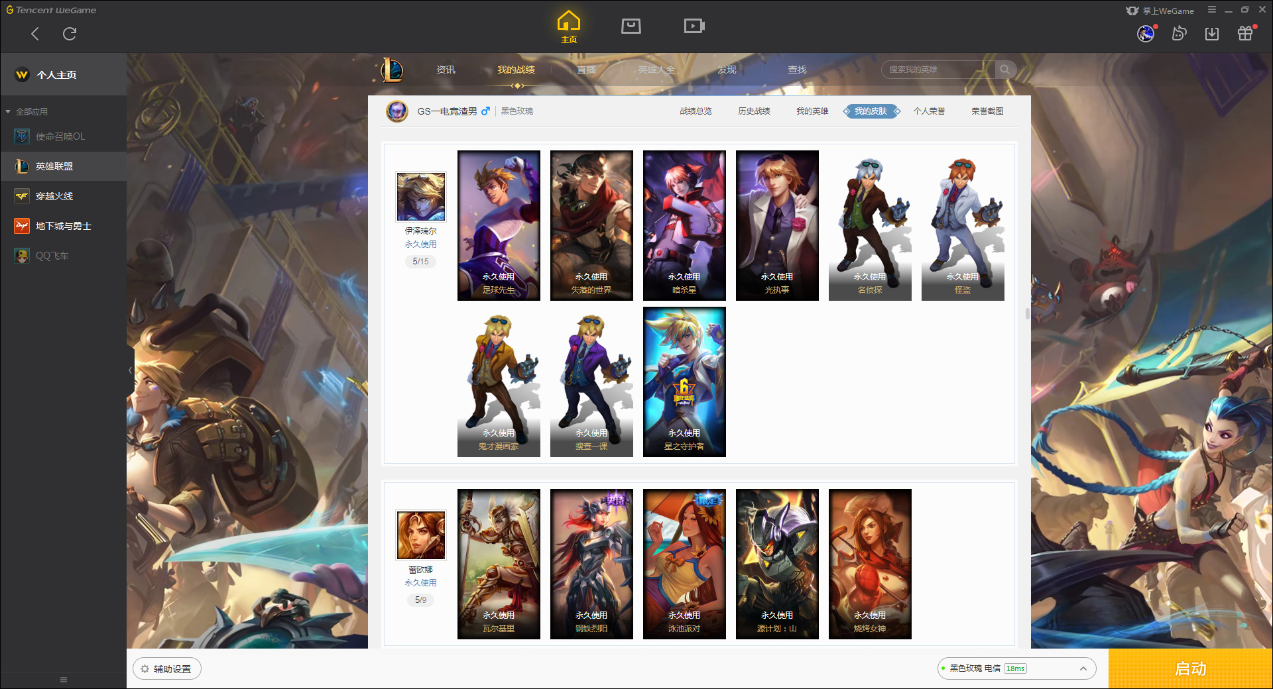1273x689 pixels.
Task: Click the refresh icon
Action: click(x=70, y=34)
